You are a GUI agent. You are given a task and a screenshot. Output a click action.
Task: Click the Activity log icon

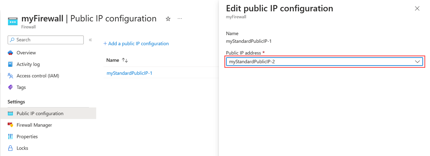10,64
